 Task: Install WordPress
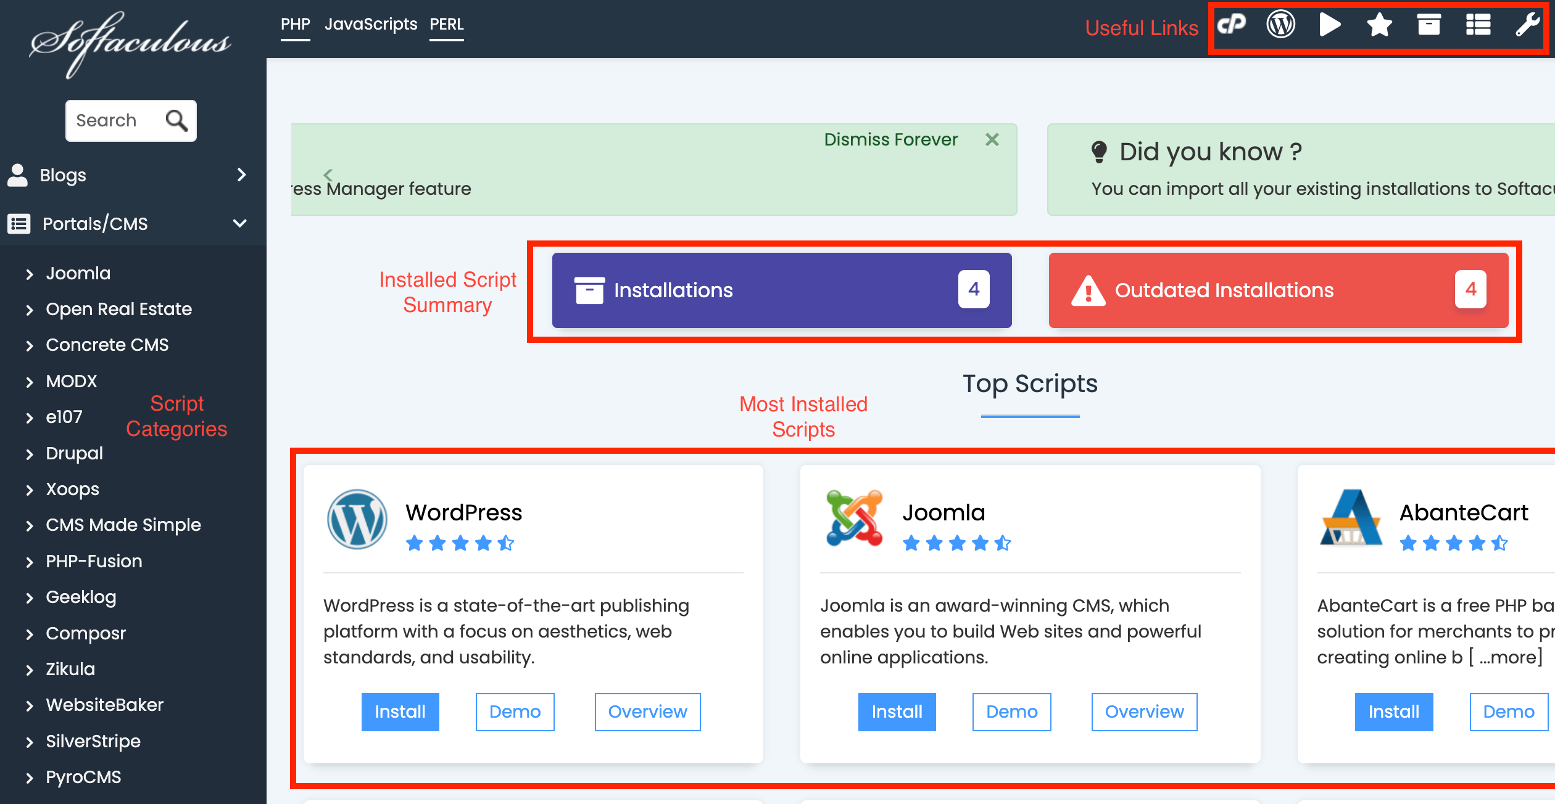[x=400, y=712]
